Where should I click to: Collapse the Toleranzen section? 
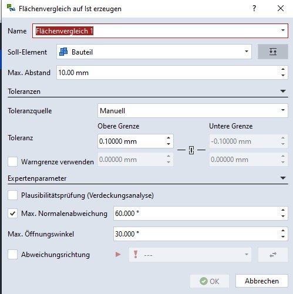click(283, 91)
